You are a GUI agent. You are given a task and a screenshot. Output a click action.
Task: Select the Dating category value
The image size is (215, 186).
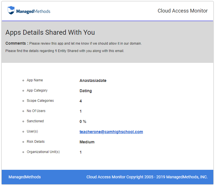pos(86,91)
